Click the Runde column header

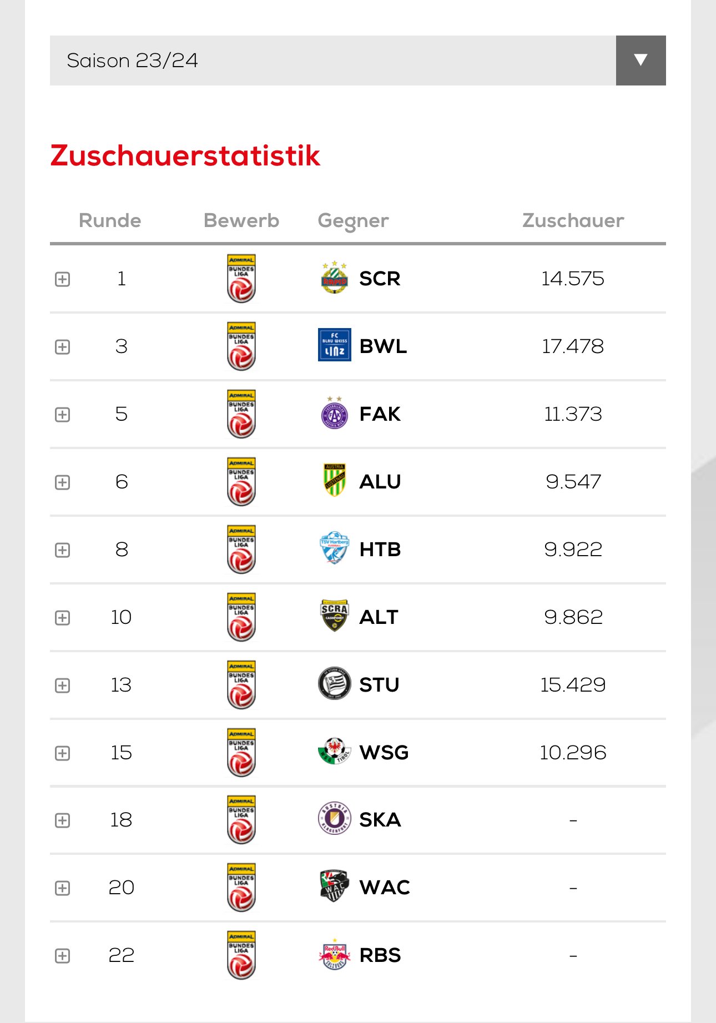tap(110, 220)
